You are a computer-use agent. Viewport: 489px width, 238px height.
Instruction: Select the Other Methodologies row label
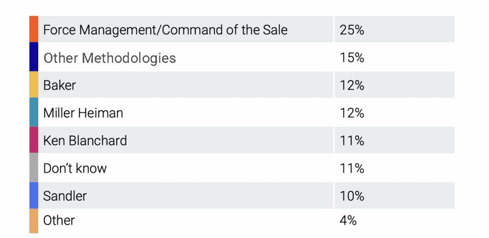point(109,58)
